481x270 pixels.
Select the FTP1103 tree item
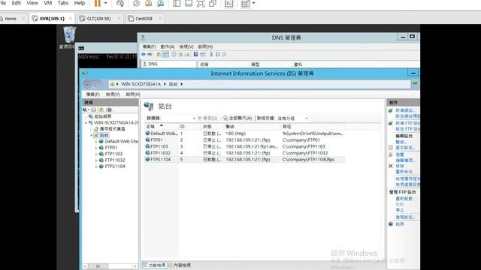pyautogui.click(x=113, y=154)
